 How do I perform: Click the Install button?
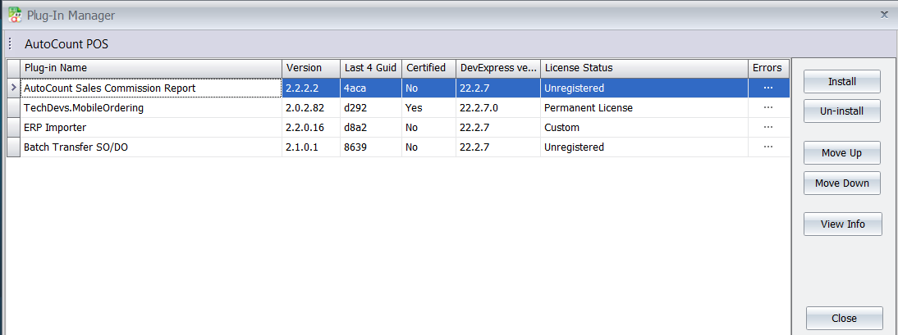click(841, 82)
